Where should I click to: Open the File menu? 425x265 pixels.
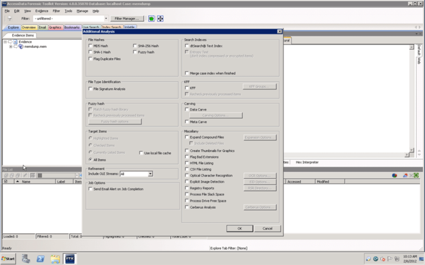pyautogui.click(x=7, y=11)
